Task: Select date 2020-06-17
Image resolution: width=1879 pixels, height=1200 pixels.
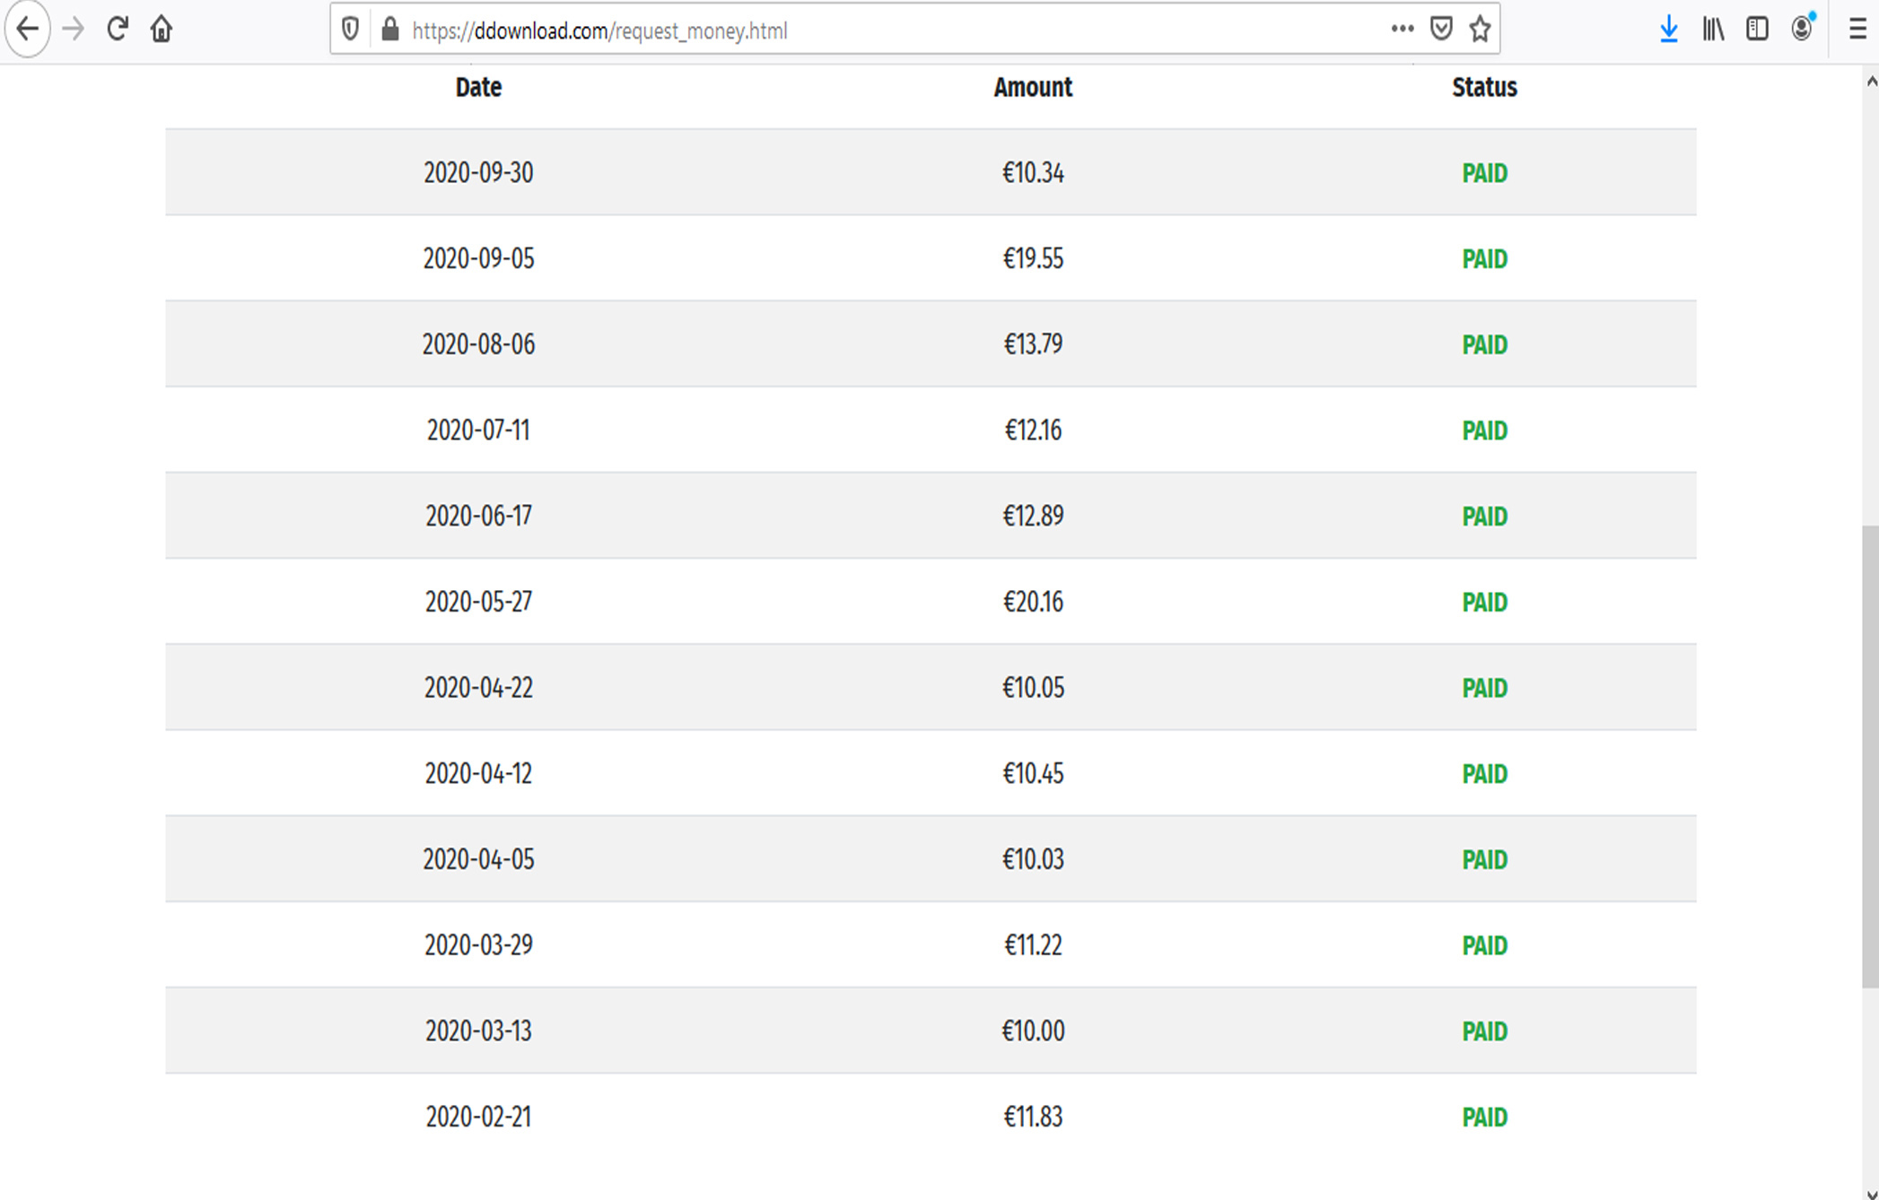Action: (478, 516)
